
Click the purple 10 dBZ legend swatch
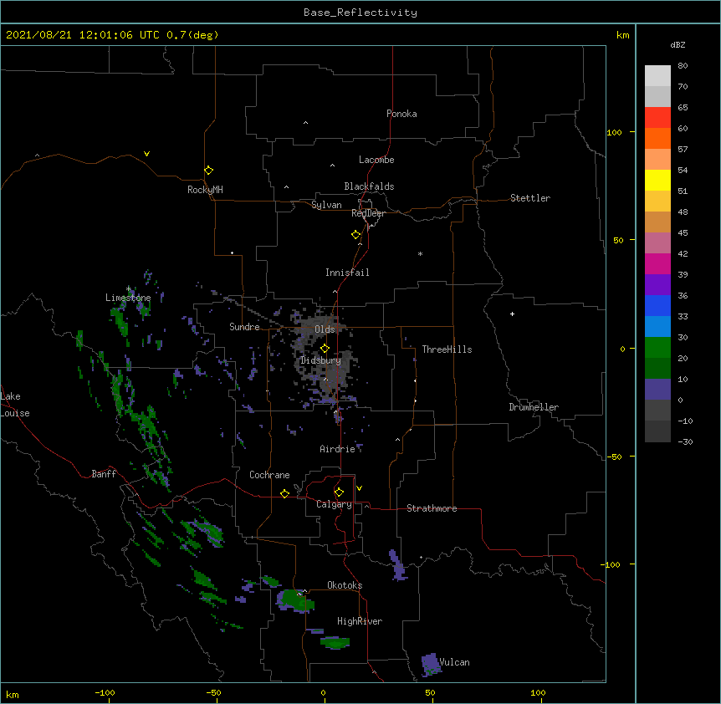point(657,390)
